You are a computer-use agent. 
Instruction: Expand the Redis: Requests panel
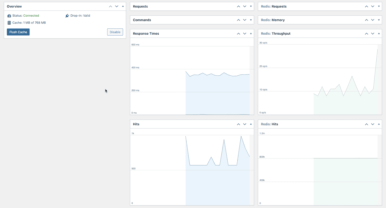379,6
